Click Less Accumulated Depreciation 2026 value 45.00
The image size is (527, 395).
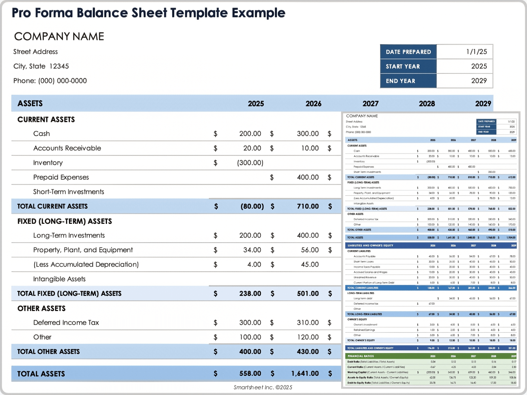click(310, 264)
